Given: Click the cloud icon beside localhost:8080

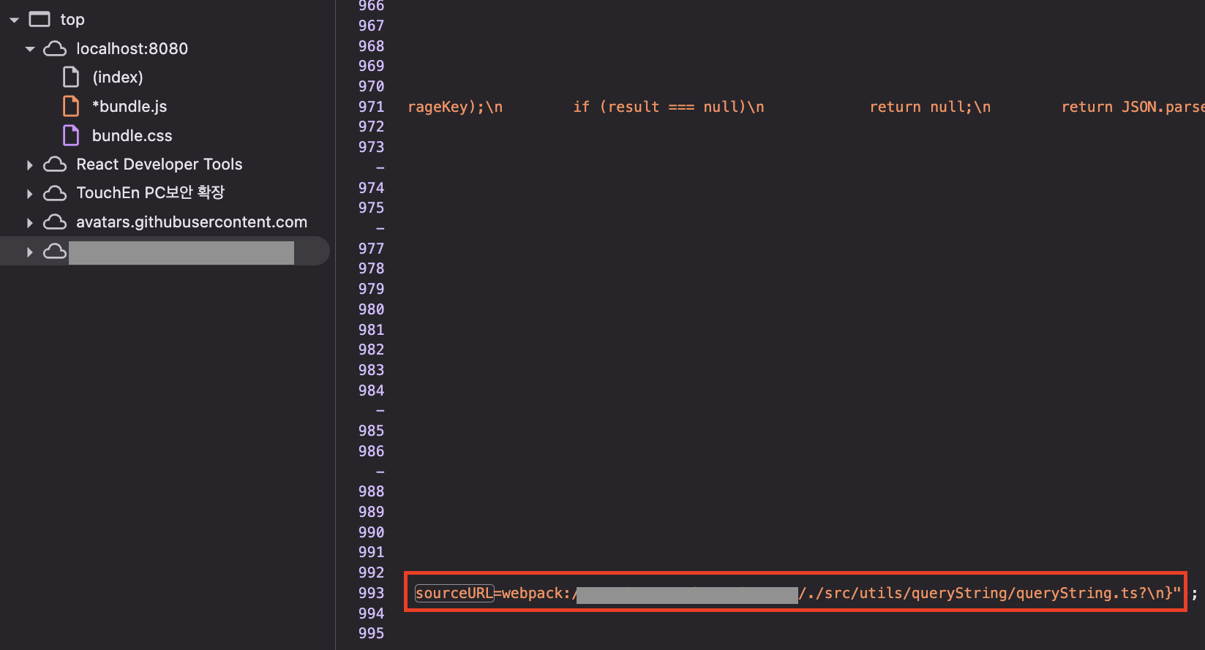Looking at the screenshot, I should 55,49.
